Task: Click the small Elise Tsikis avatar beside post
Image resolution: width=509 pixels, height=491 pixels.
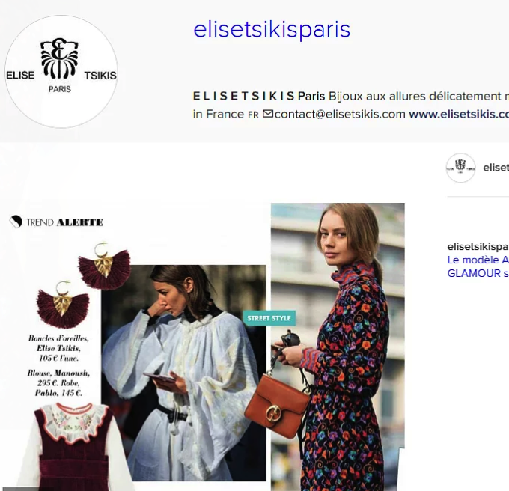Action: (x=460, y=168)
